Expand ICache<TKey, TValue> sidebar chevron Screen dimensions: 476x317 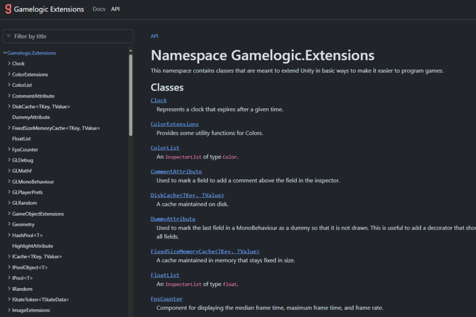9,256
